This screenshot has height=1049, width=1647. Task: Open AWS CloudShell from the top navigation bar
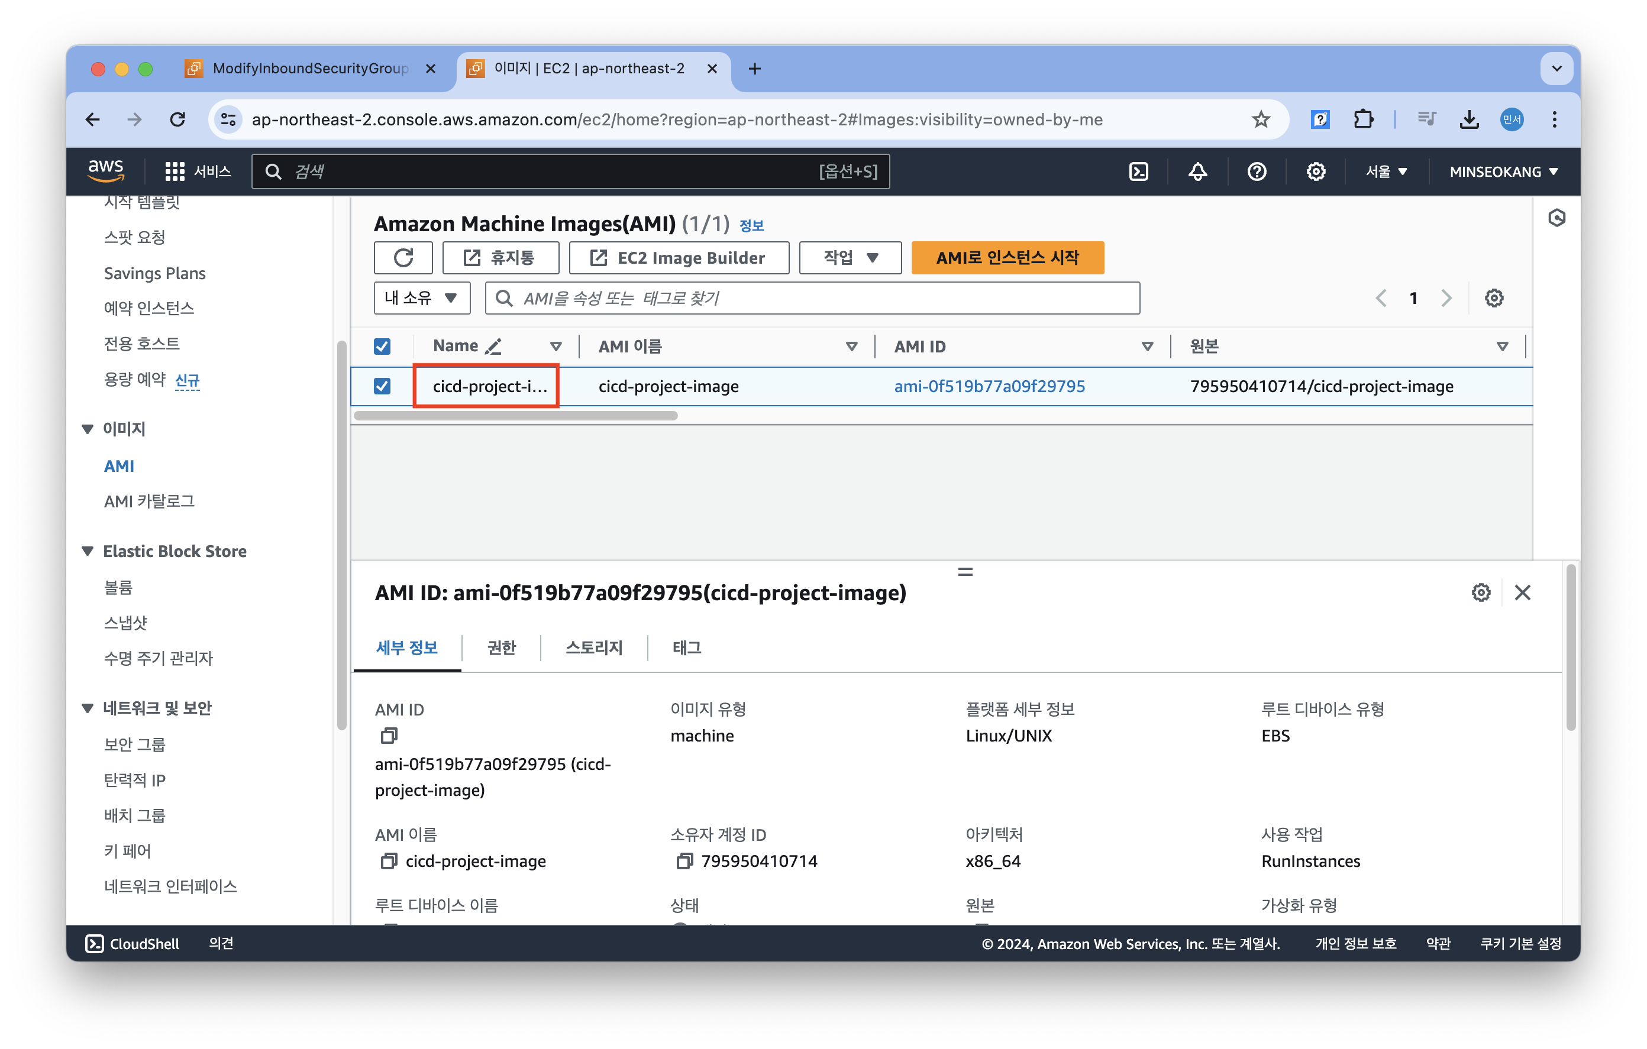pos(1138,171)
